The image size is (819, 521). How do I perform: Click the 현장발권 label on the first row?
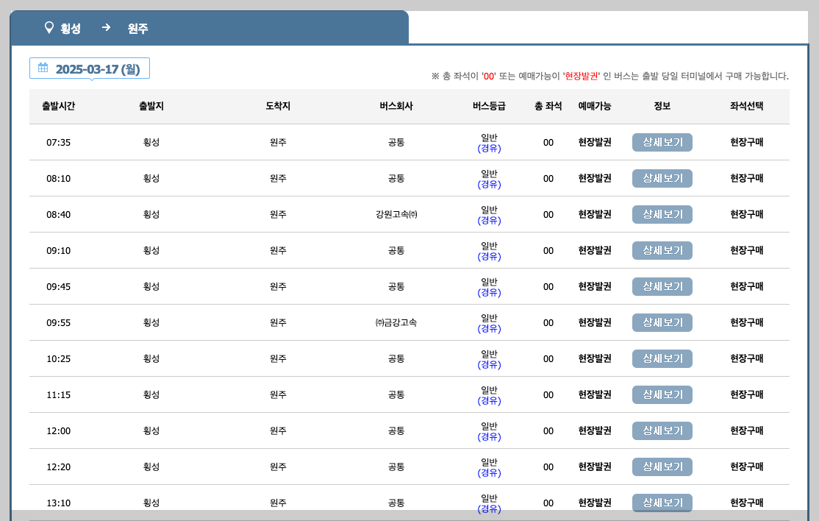point(593,142)
